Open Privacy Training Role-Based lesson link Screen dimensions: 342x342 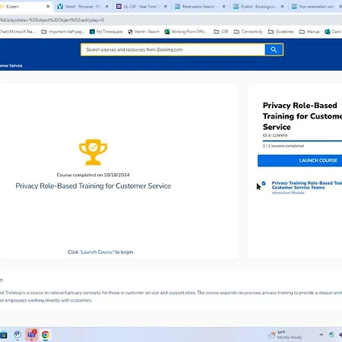(306, 185)
